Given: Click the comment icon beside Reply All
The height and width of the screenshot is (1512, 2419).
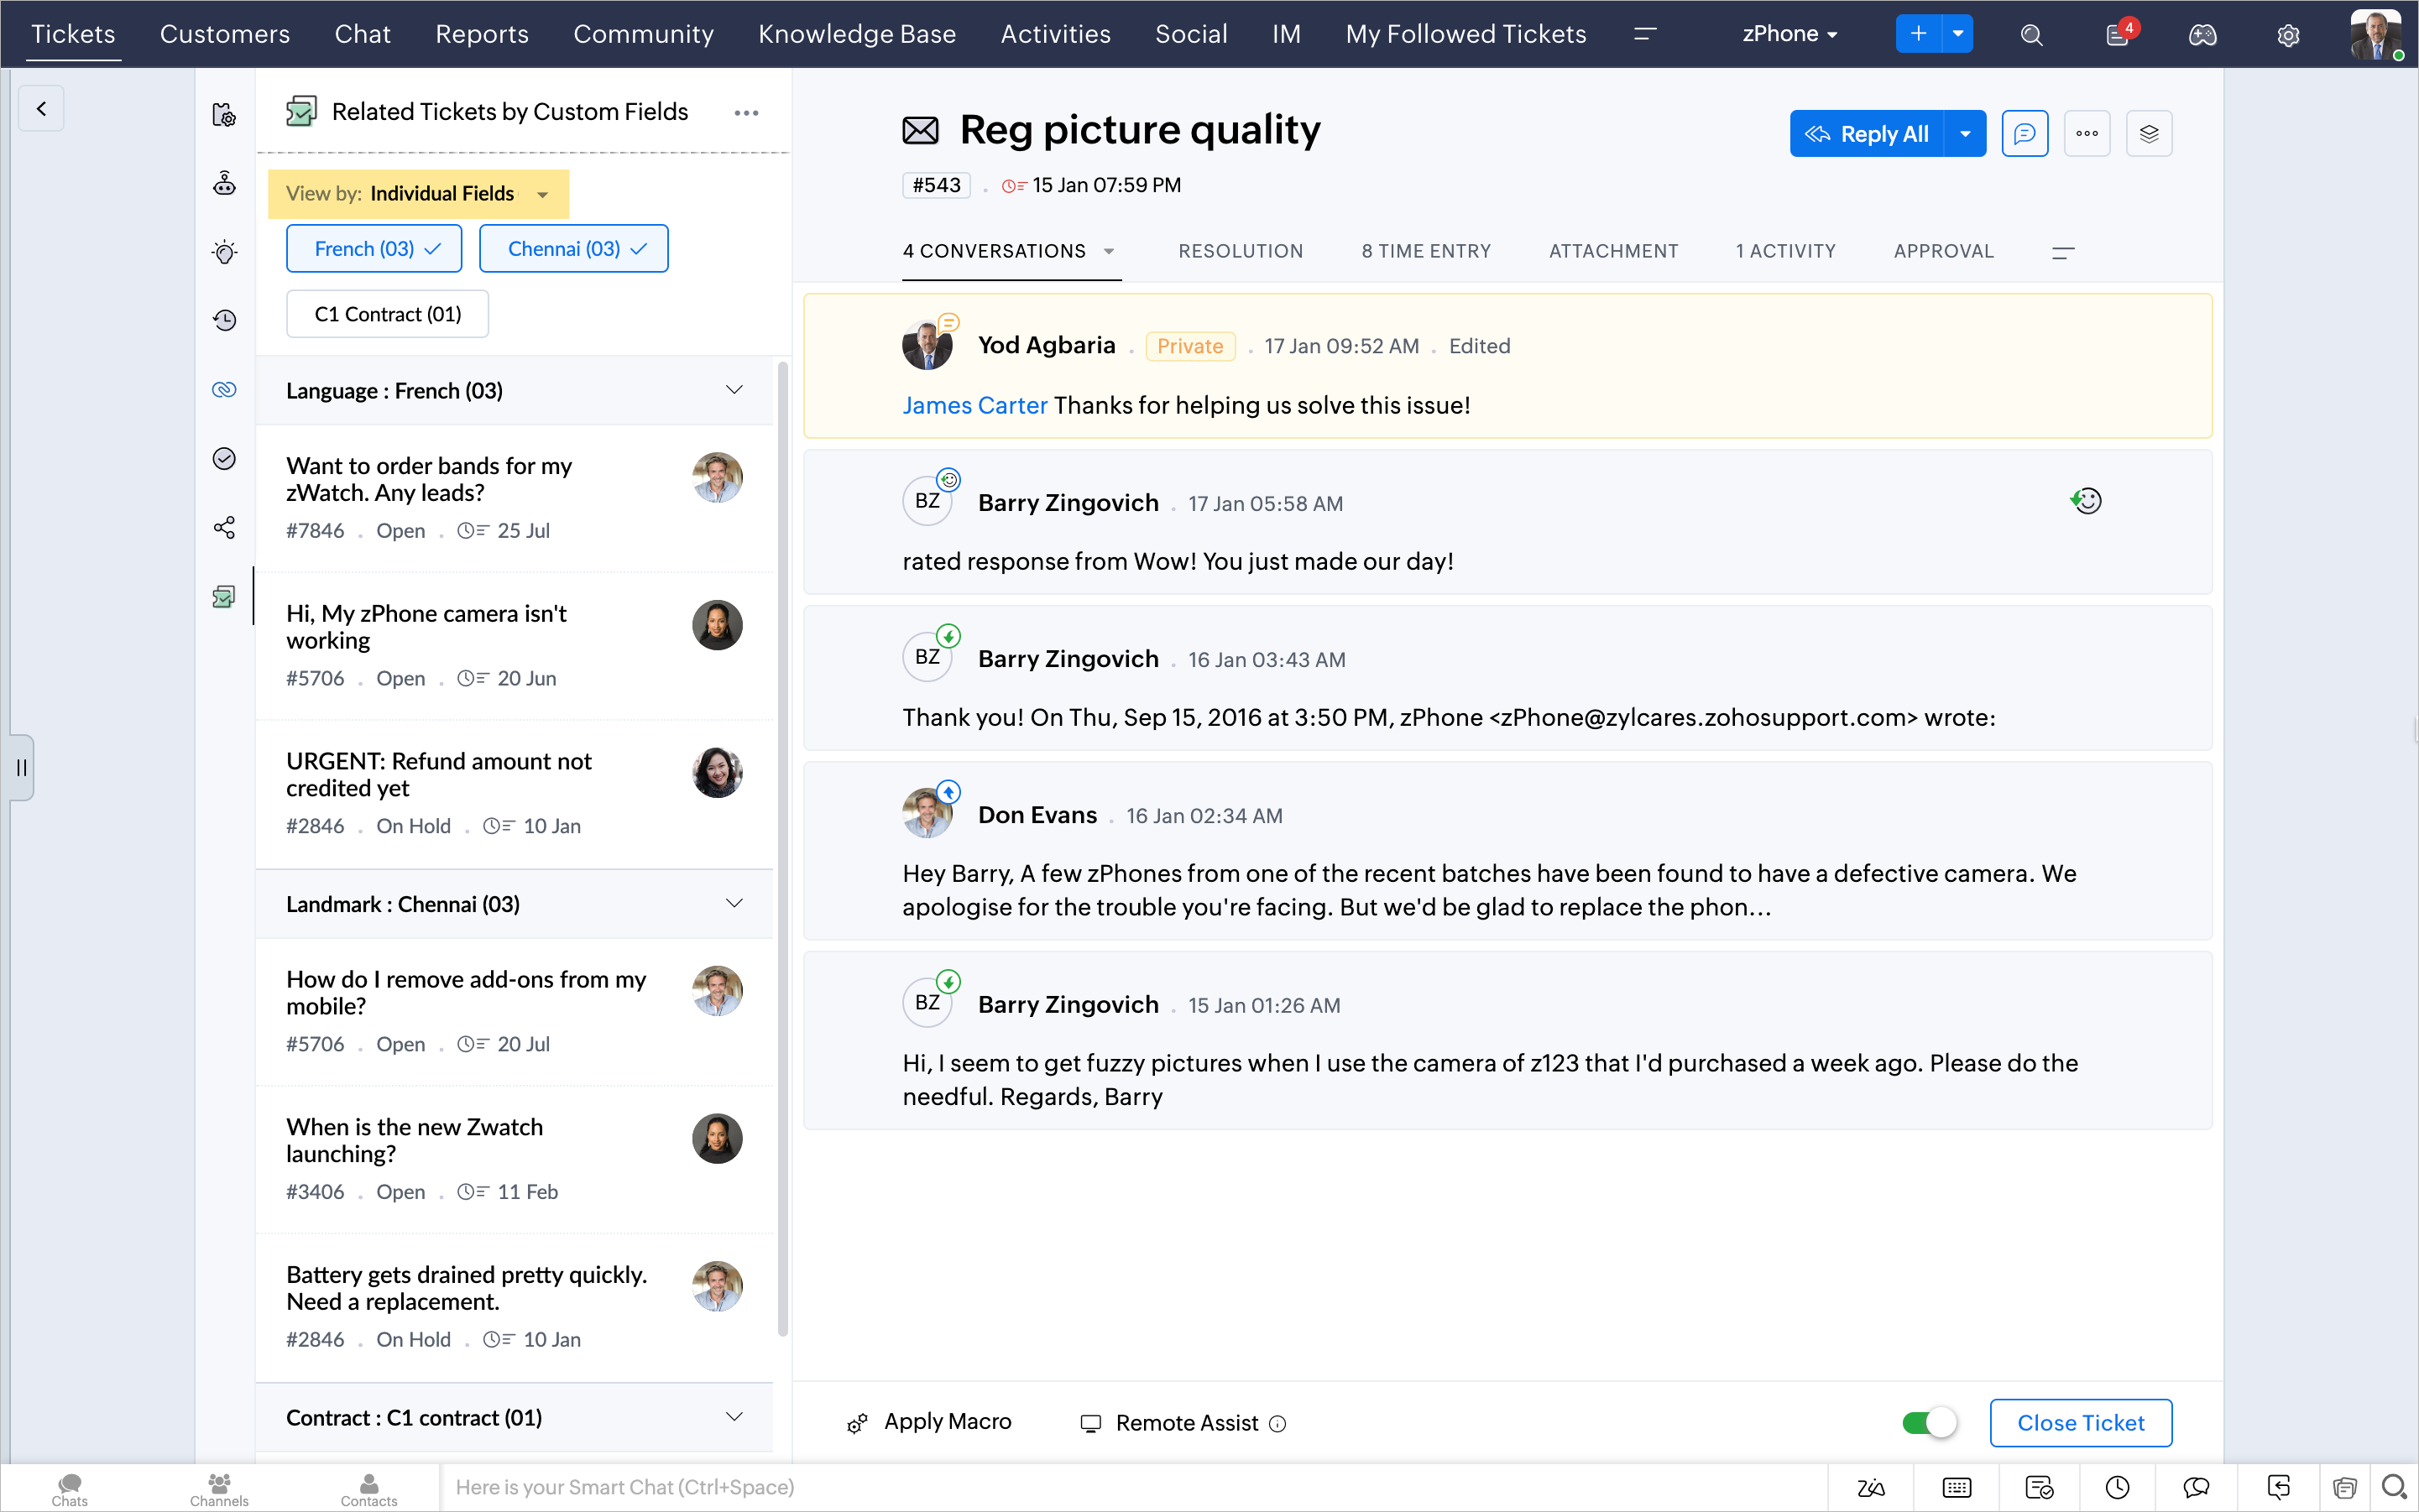Looking at the screenshot, I should [x=2025, y=133].
